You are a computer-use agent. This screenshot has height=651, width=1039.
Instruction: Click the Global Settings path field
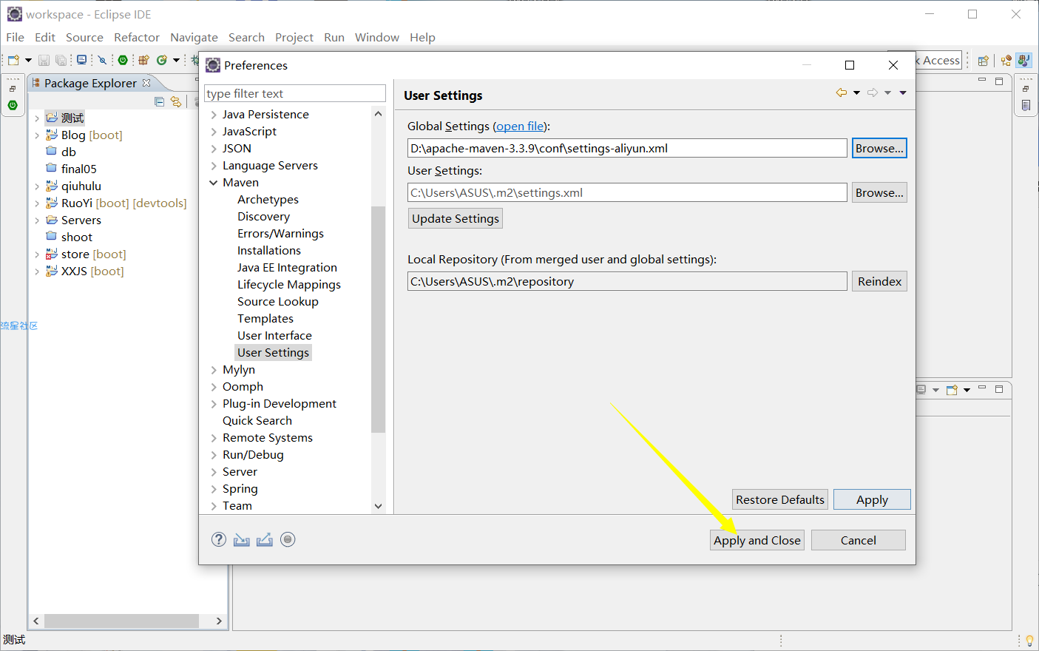coord(627,148)
